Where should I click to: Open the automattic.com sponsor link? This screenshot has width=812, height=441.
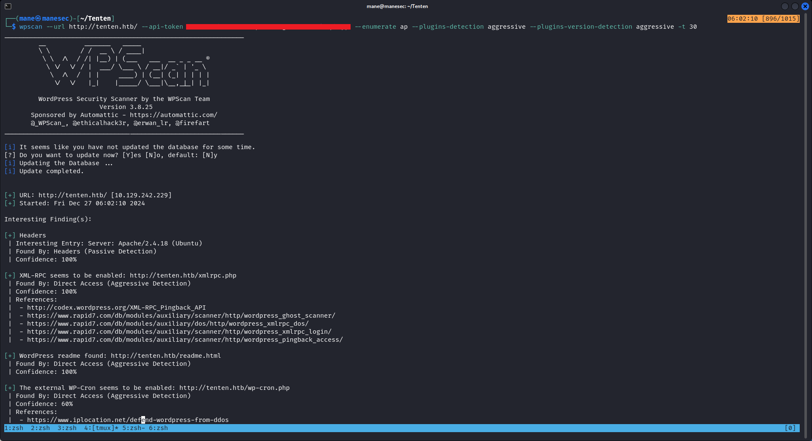[173, 115]
